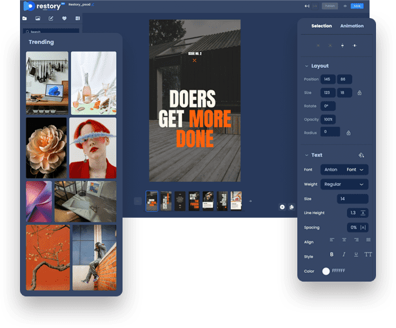Duplicate the slide using copy icon
The image size is (396, 328).
click(292, 207)
